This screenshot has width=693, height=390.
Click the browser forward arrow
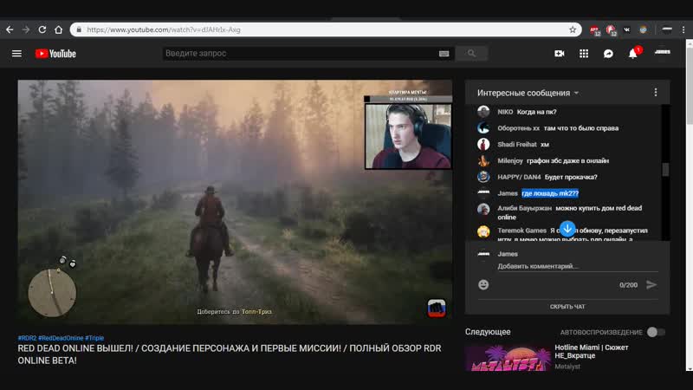[x=26, y=29]
